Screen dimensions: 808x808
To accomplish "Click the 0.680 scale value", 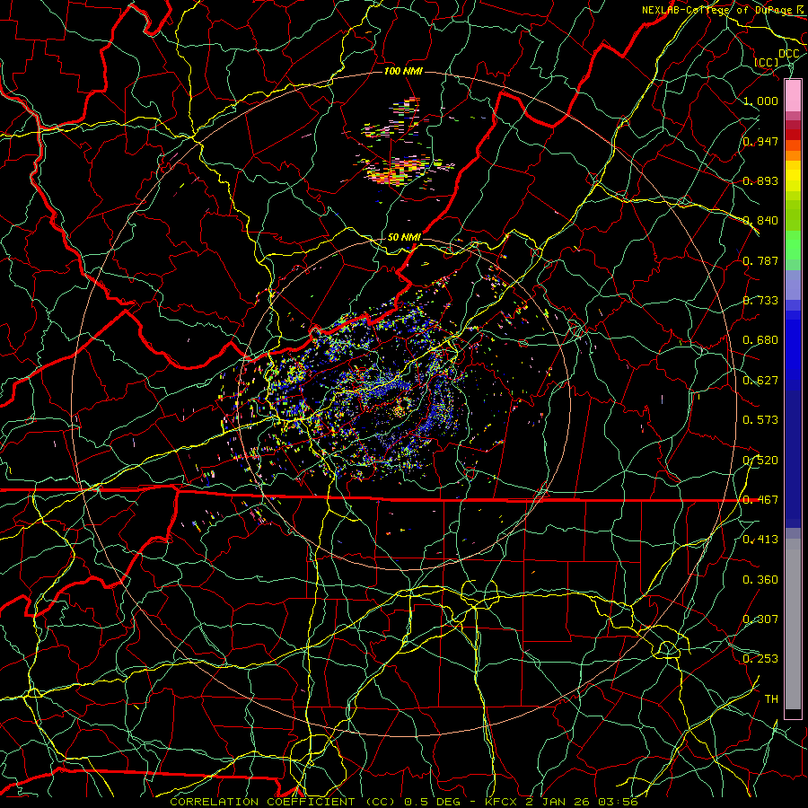I will click(x=760, y=340).
